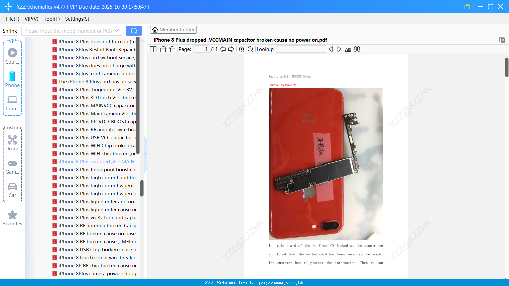Viewport: 509px width, 286px height.
Task: Zoom out of the PDF
Action: pos(250,49)
